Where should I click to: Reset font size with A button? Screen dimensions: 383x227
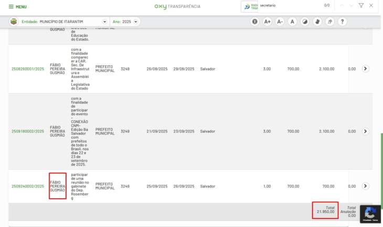[x=292, y=22]
